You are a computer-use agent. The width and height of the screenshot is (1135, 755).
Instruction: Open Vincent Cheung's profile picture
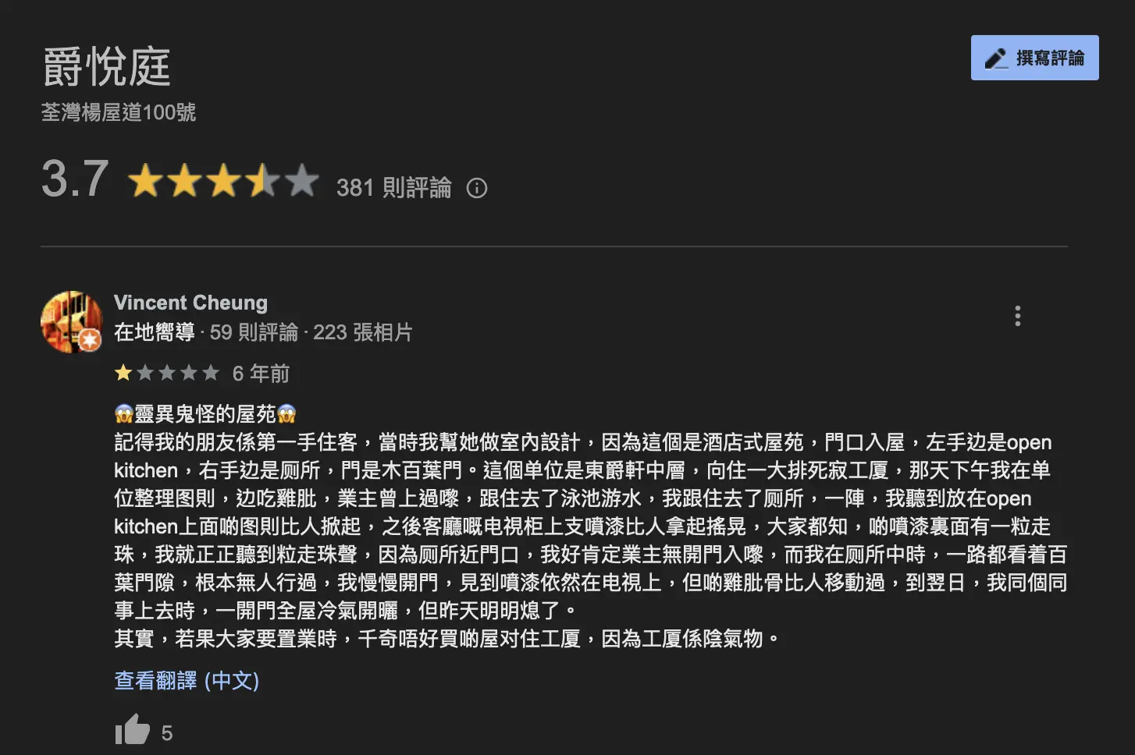point(71,321)
